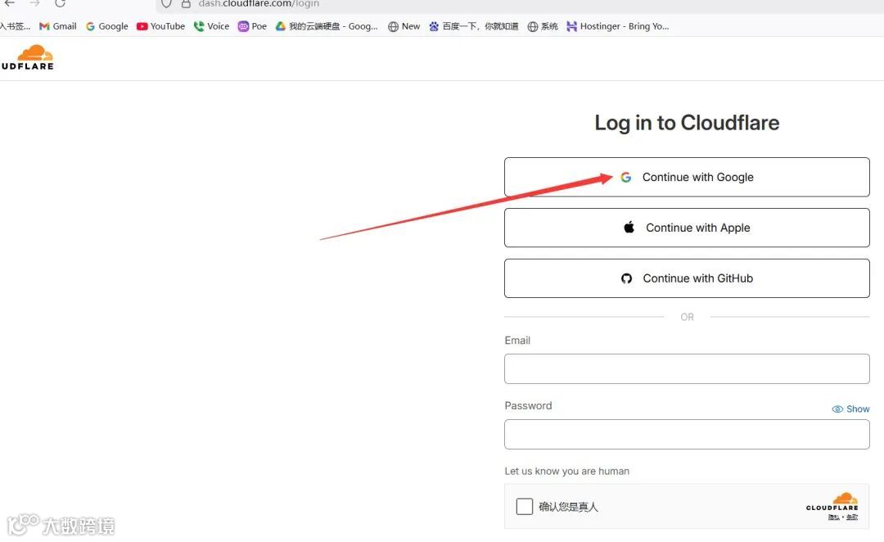The height and width of the screenshot is (542, 884).
Task: Open the Gmail bookmark
Action: tap(57, 26)
